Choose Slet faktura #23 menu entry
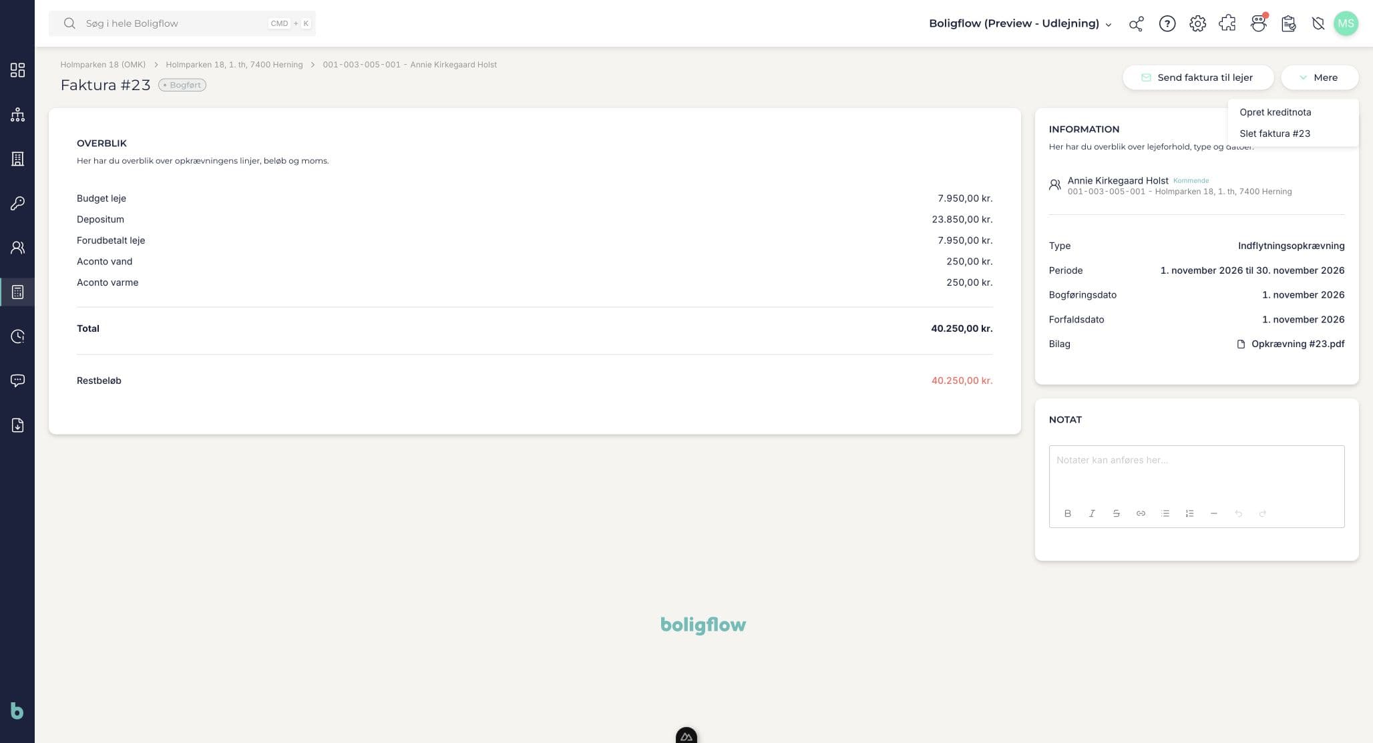This screenshot has width=1373, height=743. click(1274, 134)
